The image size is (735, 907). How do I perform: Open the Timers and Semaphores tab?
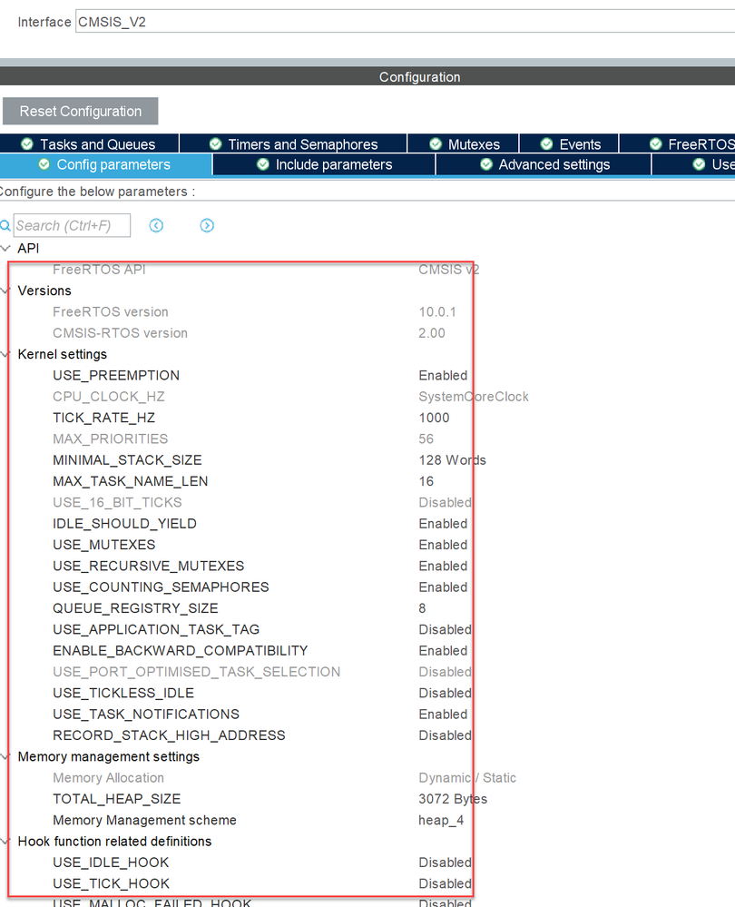click(293, 144)
